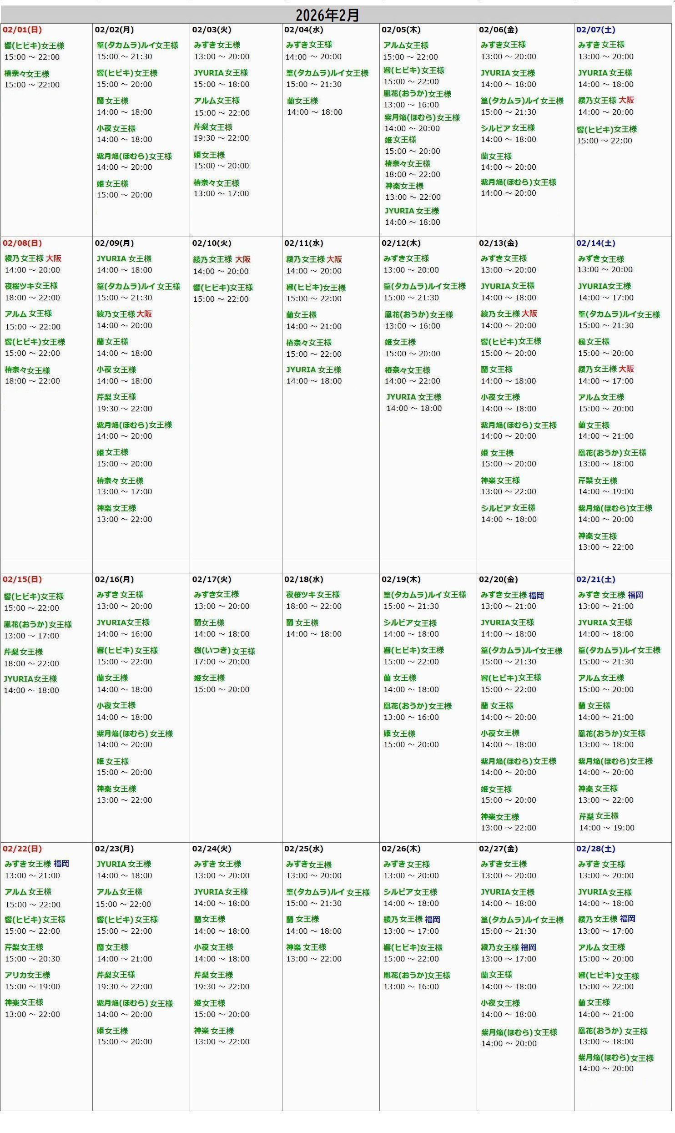Click 神楽女王様 on 02/25 Wednesday
Screen dimensions: 675x1133
pyautogui.click(x=306, y=947)
